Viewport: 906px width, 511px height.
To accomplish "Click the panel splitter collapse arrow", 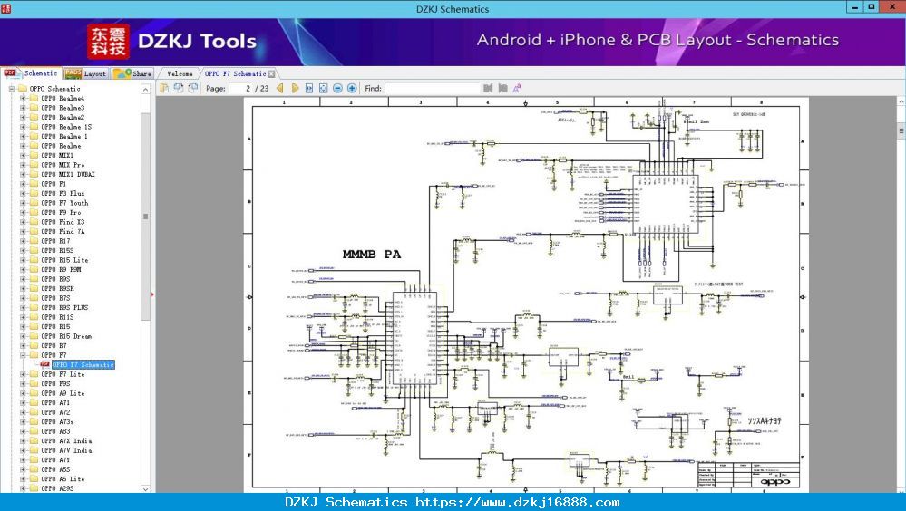I will [x=152, y=294].
